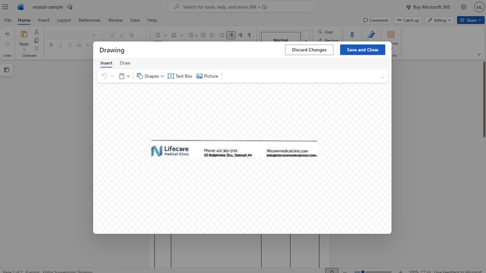Click the Decrease indent icon

coord(212,35)
